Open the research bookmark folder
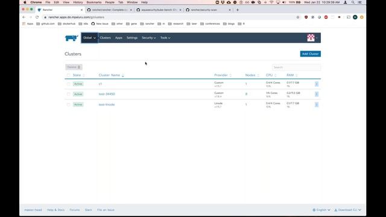This screenshot has height=217, width=386. point(176,24)
